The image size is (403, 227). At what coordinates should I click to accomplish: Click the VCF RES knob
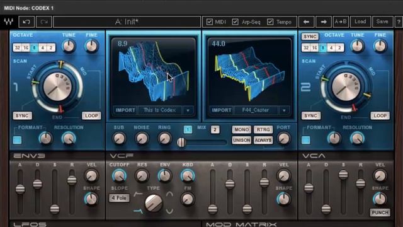pyautogui.click(x=142, y=176)
